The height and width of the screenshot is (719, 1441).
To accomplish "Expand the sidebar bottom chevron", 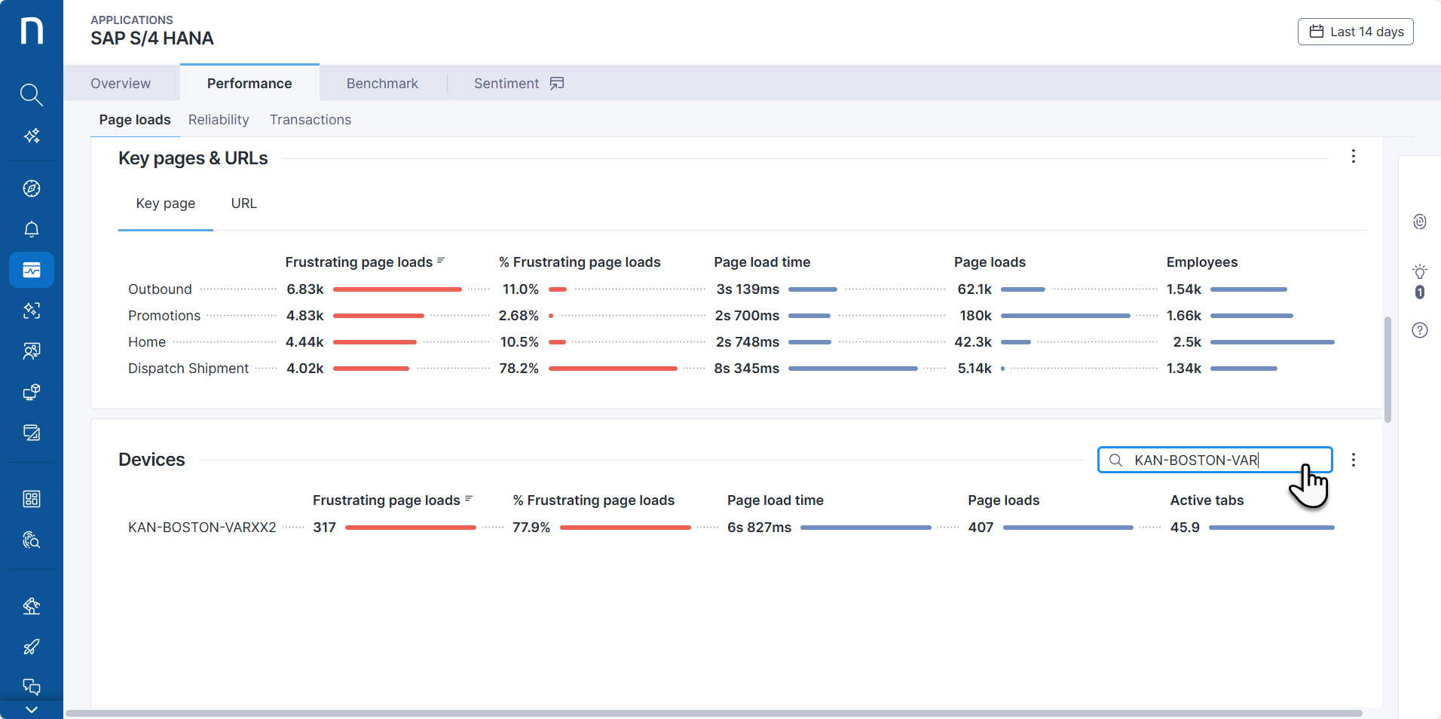I will pos(31,709).
